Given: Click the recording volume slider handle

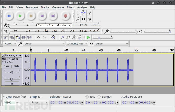Looking at the screenshot, I should click(136, 32).
